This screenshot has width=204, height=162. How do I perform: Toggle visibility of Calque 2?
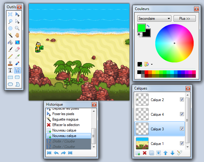click(x=182, y=100)
